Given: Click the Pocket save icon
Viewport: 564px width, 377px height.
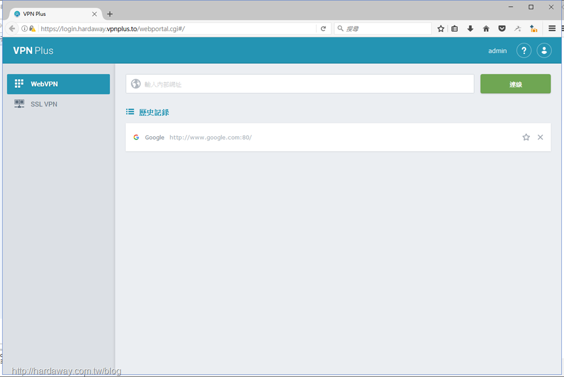Looking at the screenshot, I should (x=502, y=29).
